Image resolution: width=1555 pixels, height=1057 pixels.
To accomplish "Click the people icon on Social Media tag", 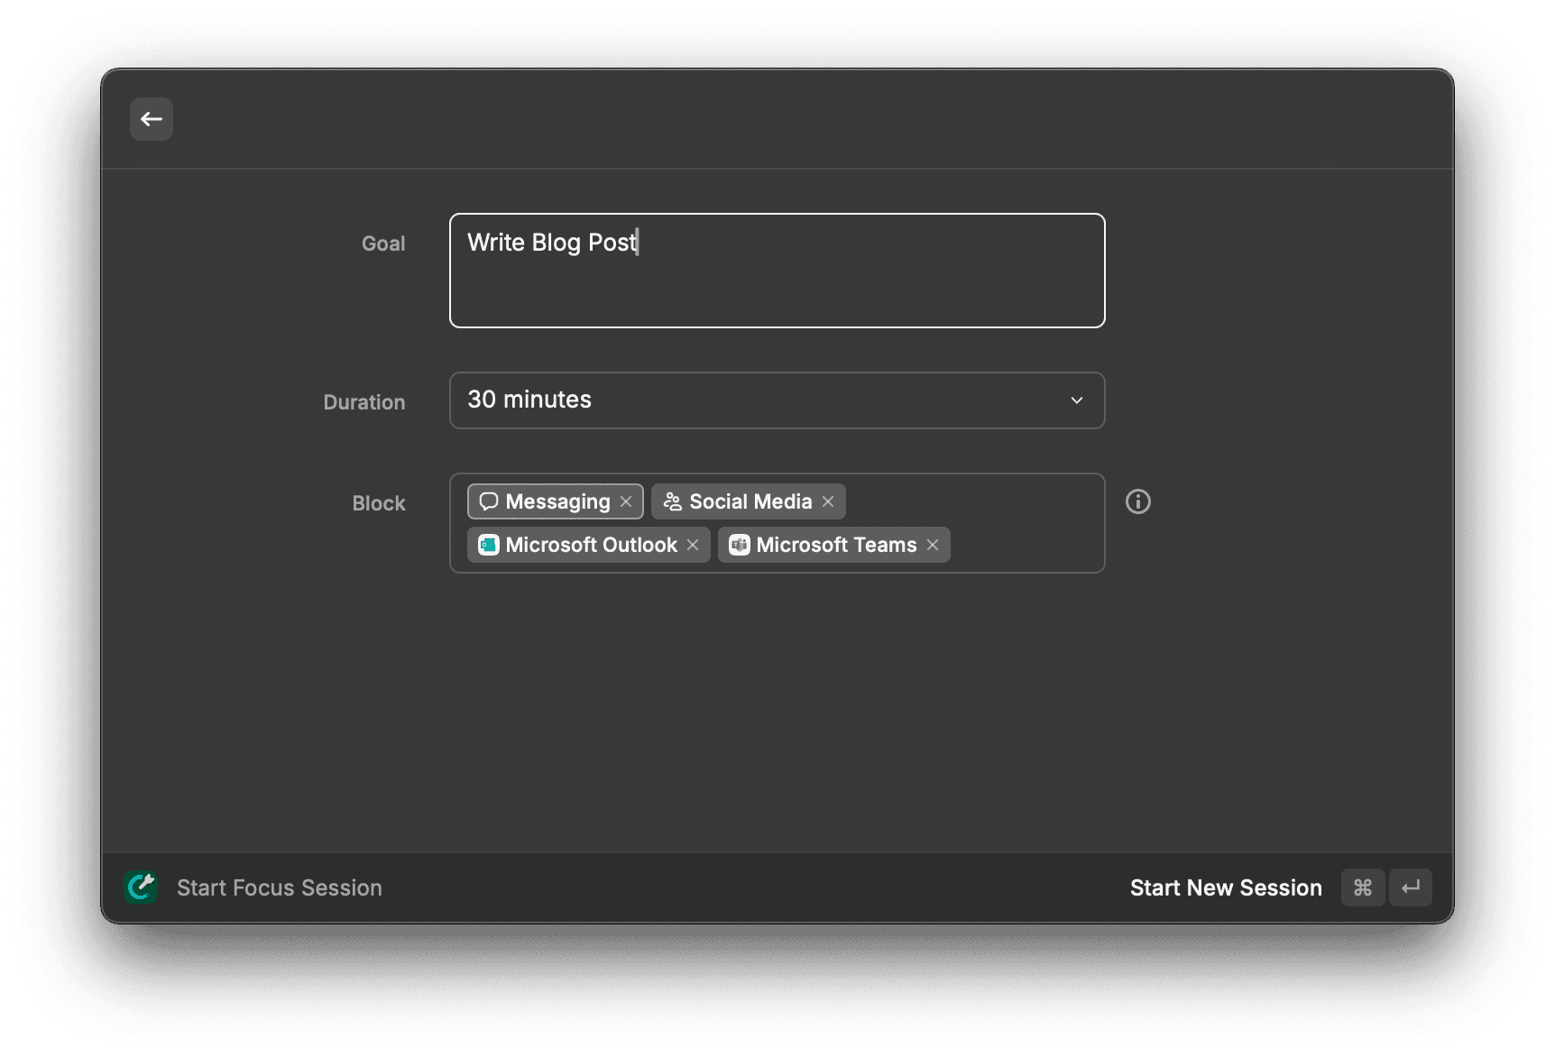I will click(672, 501).
